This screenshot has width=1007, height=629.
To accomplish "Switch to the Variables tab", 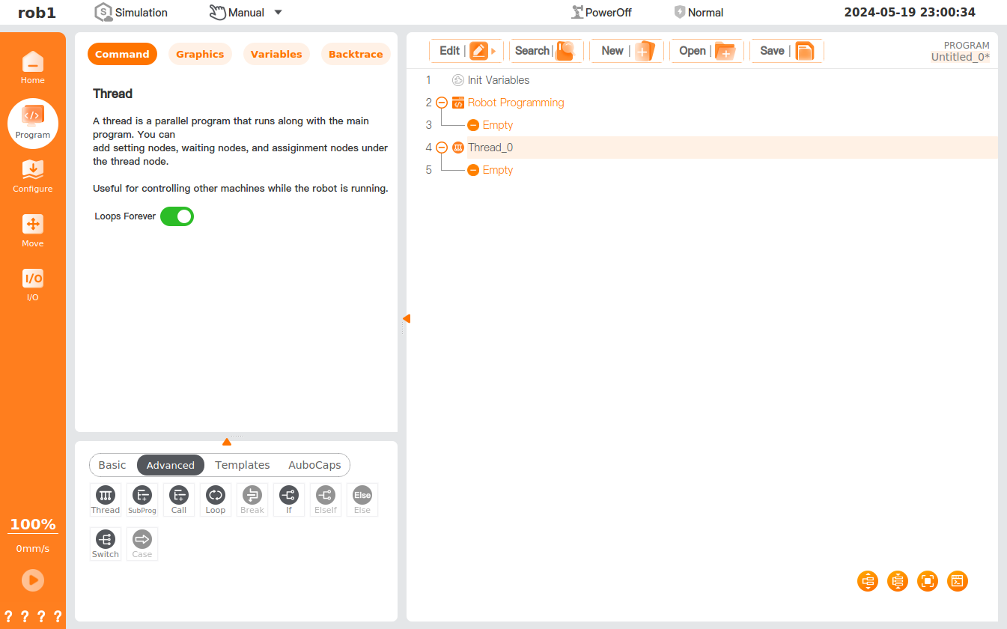I will click(x=276, y=54).
